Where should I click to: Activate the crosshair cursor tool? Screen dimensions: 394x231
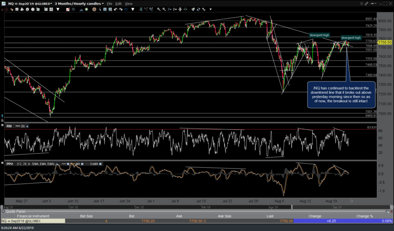point(94,9)
